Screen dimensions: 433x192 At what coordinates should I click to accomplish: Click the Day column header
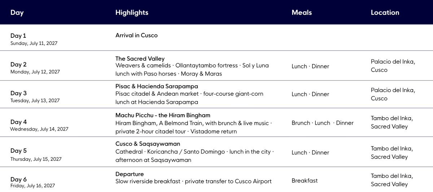click(x=17, y=13)
